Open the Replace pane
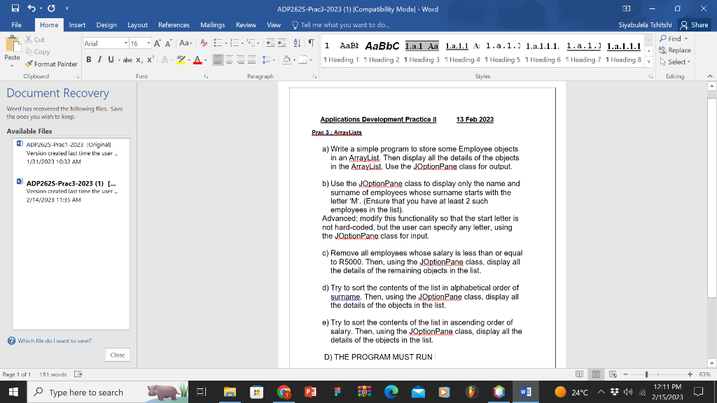 pos(674,50)
